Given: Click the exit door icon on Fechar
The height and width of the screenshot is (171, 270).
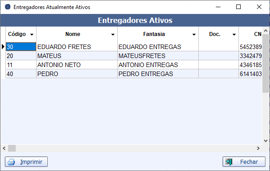Looking at the screenshot, I should tap(229, 162).
